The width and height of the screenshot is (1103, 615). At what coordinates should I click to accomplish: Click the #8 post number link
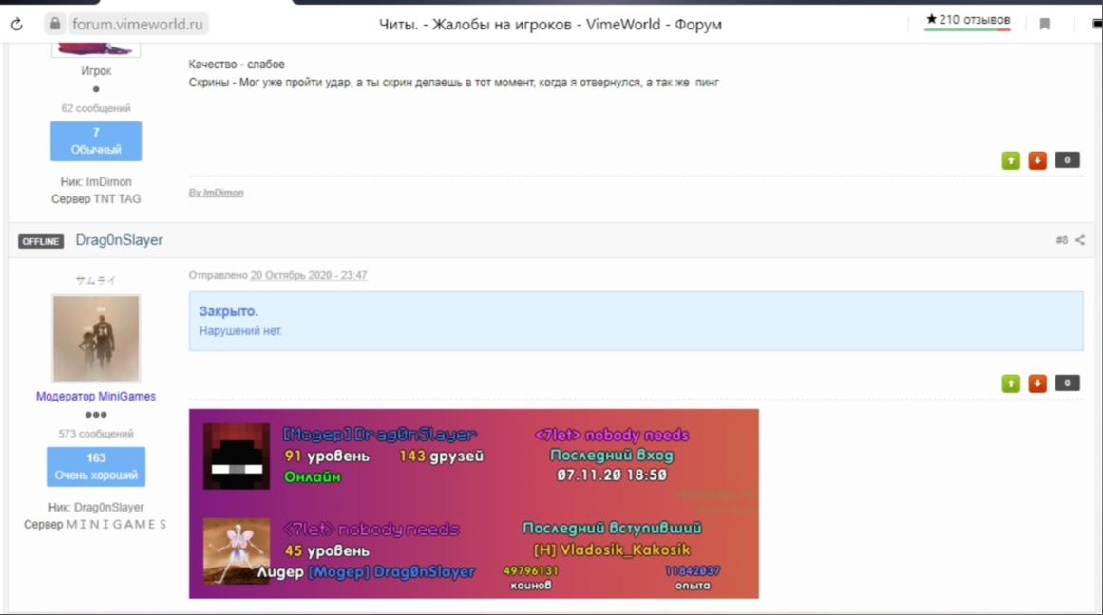(1061, 241)
